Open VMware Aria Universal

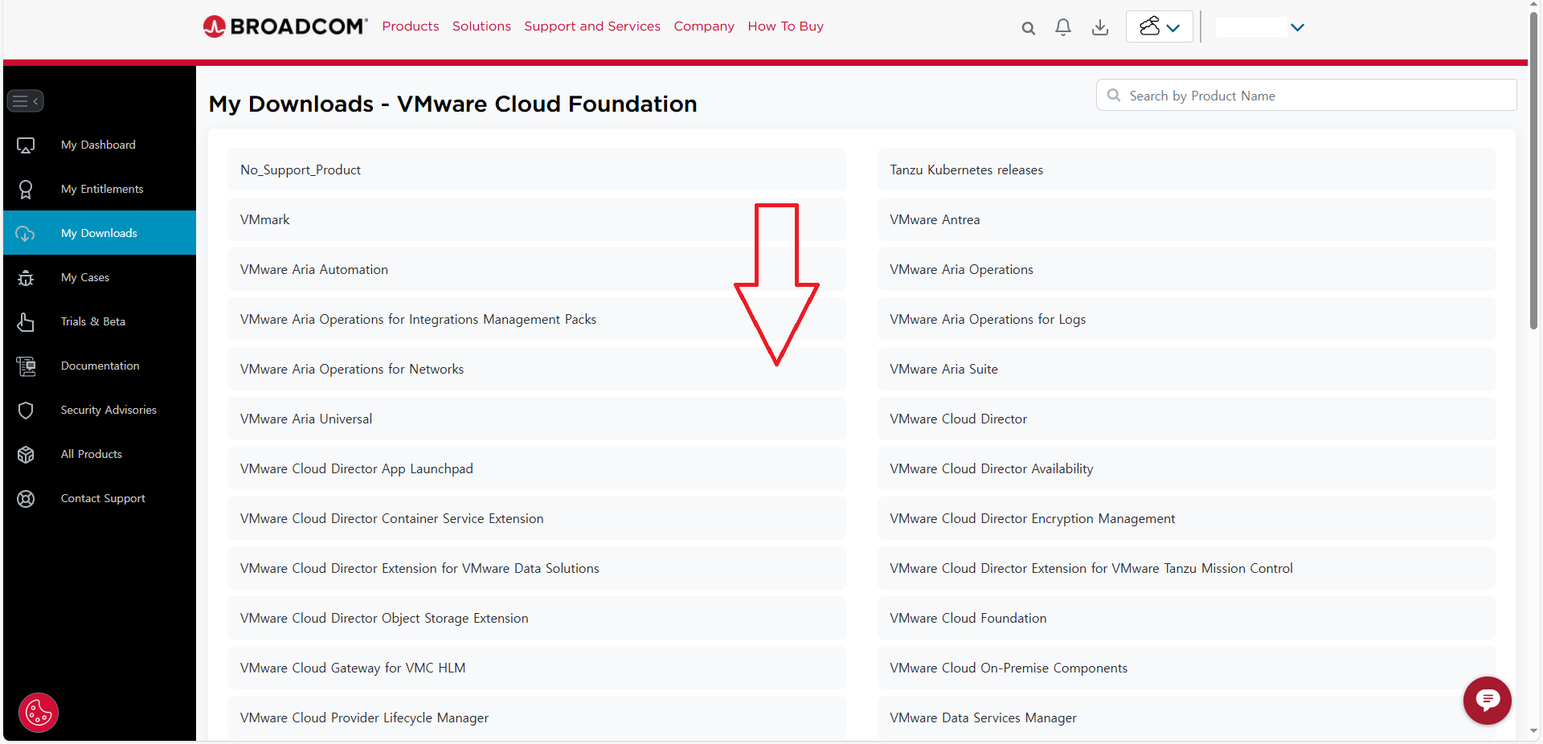pos(537,419)
